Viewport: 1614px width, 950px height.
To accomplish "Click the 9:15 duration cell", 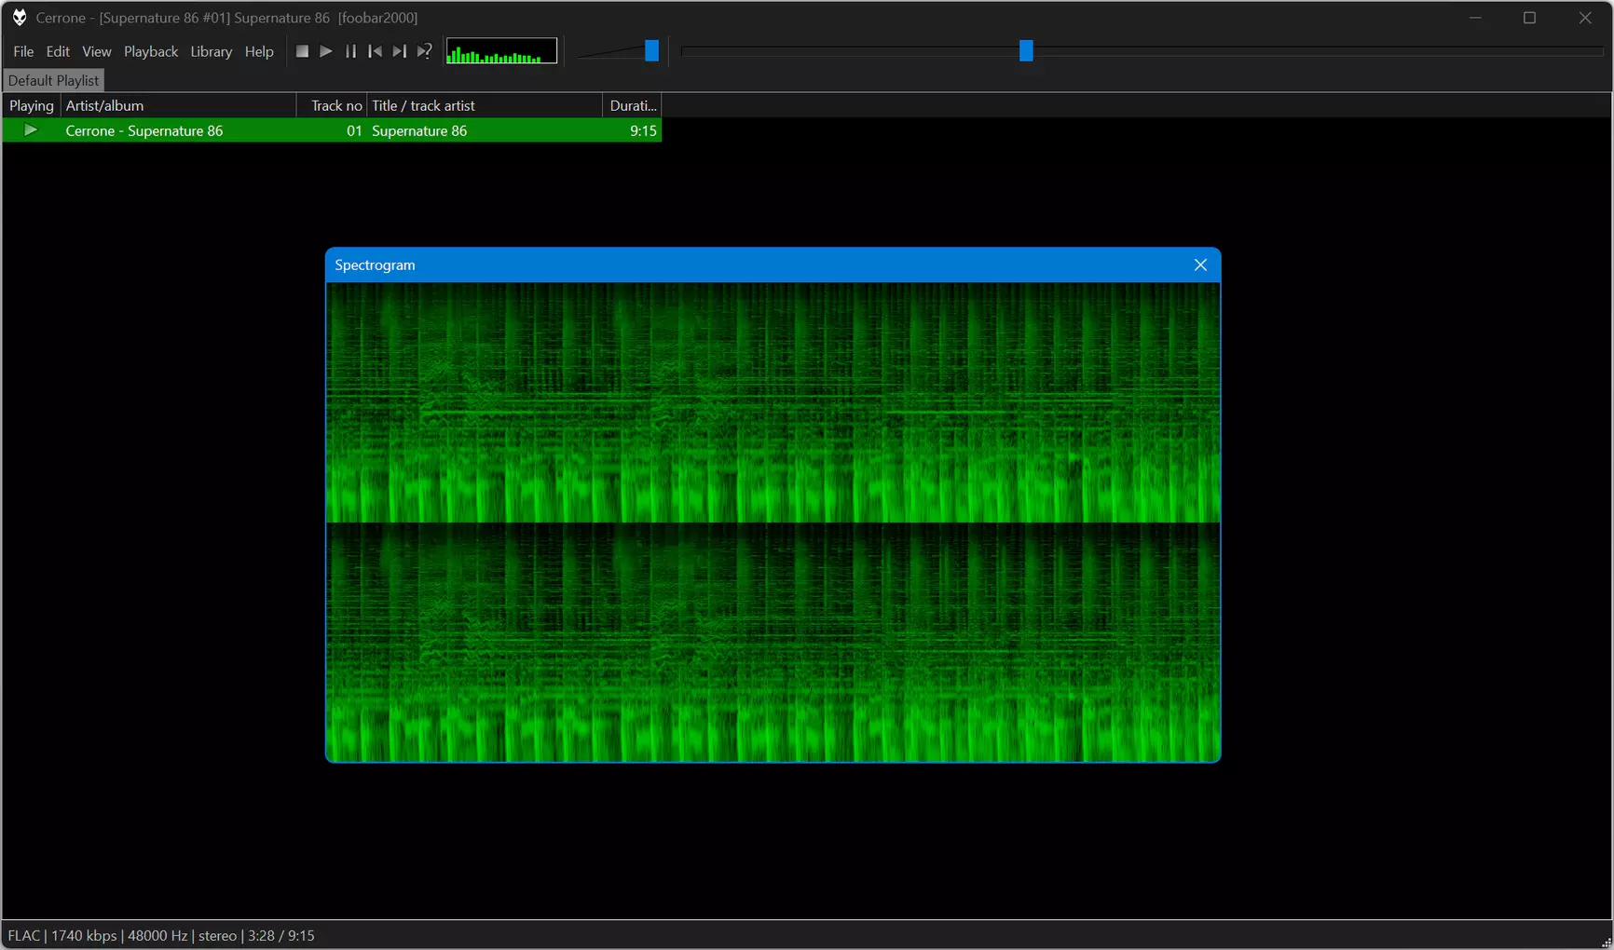I will coord(643,130).
